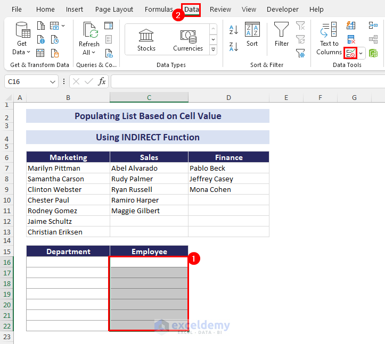Click the From Picture icon
Screen dimensions: 385x344
point(54,26)
